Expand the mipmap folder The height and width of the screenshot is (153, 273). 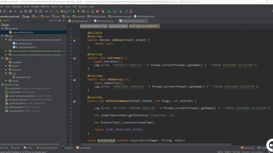6,70
